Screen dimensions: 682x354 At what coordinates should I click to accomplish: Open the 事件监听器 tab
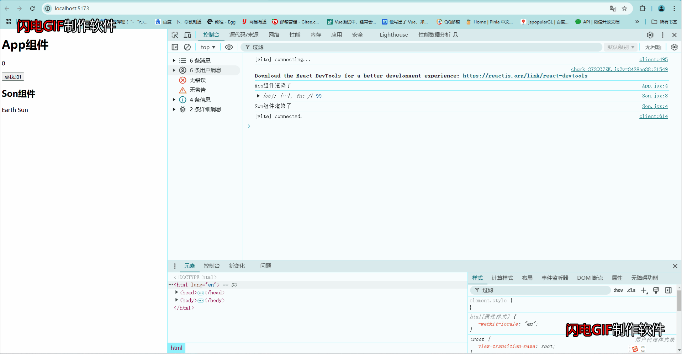pos(554,278)
